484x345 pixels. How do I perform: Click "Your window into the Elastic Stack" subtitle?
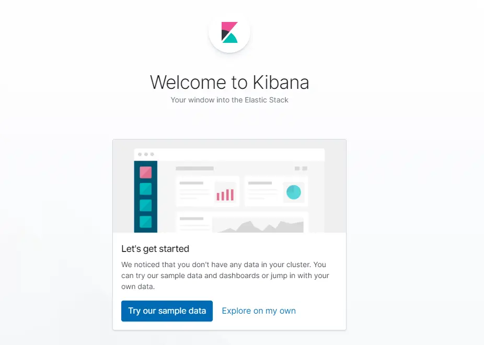tap(229, 100)
